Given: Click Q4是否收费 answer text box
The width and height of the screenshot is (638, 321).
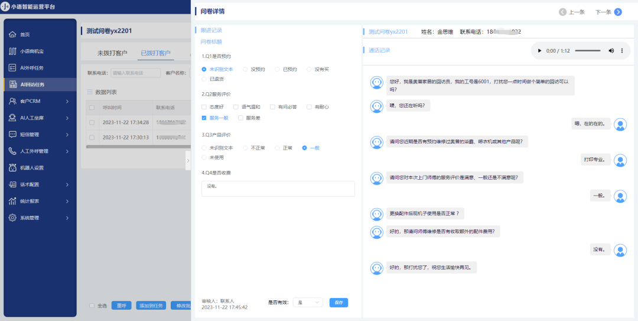Looking at the screenshot, I should point(278,189).
